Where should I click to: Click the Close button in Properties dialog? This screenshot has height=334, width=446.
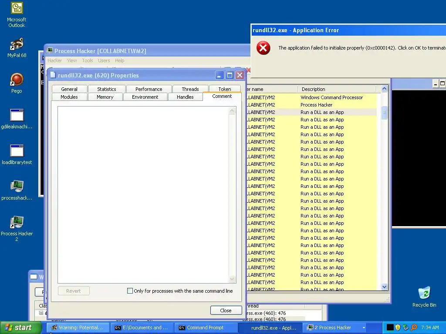point(226,311)
